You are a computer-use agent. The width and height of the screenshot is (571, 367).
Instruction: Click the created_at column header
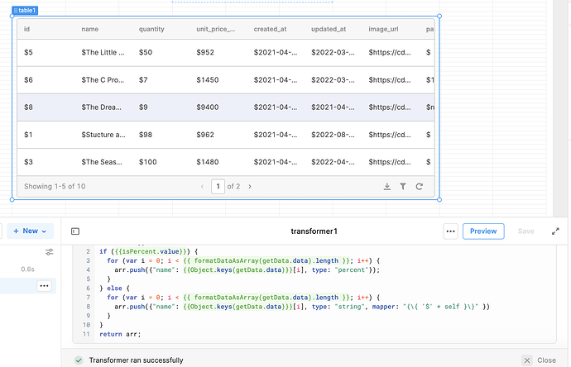(x=271, y=29)
